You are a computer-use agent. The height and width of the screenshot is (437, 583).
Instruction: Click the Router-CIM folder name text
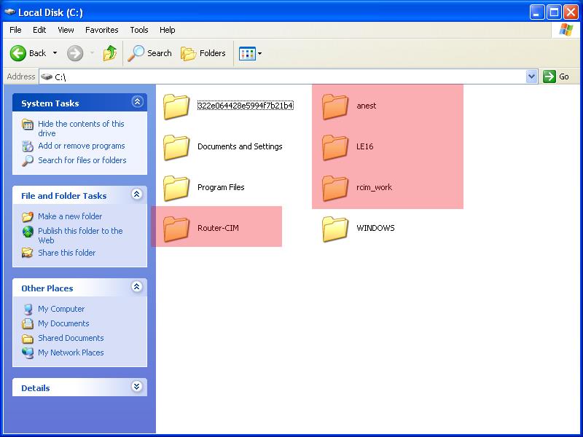(218, 228)
